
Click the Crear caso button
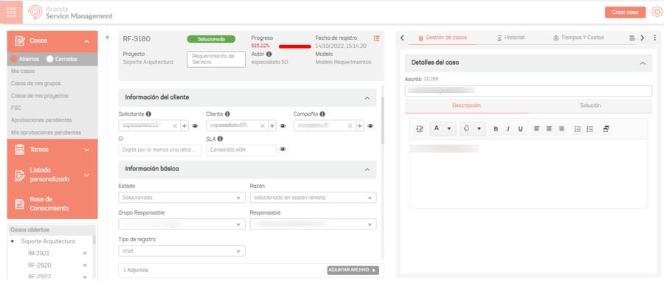(x=625, y=13)
